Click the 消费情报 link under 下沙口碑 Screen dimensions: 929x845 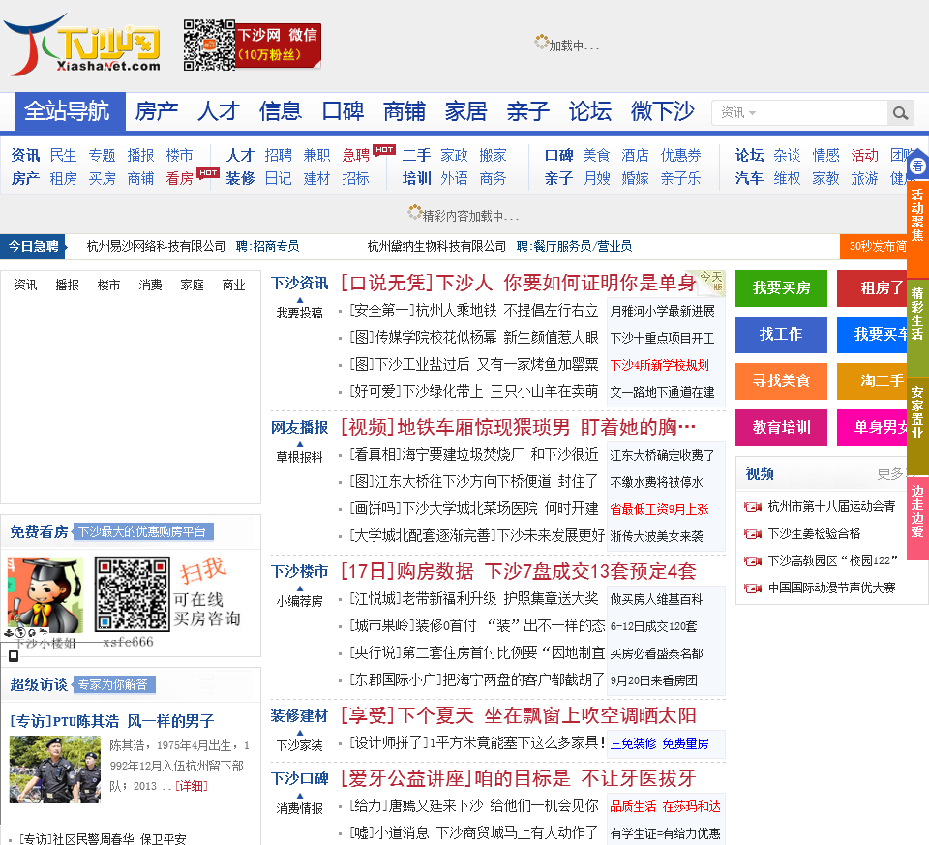tap(299, 808)
